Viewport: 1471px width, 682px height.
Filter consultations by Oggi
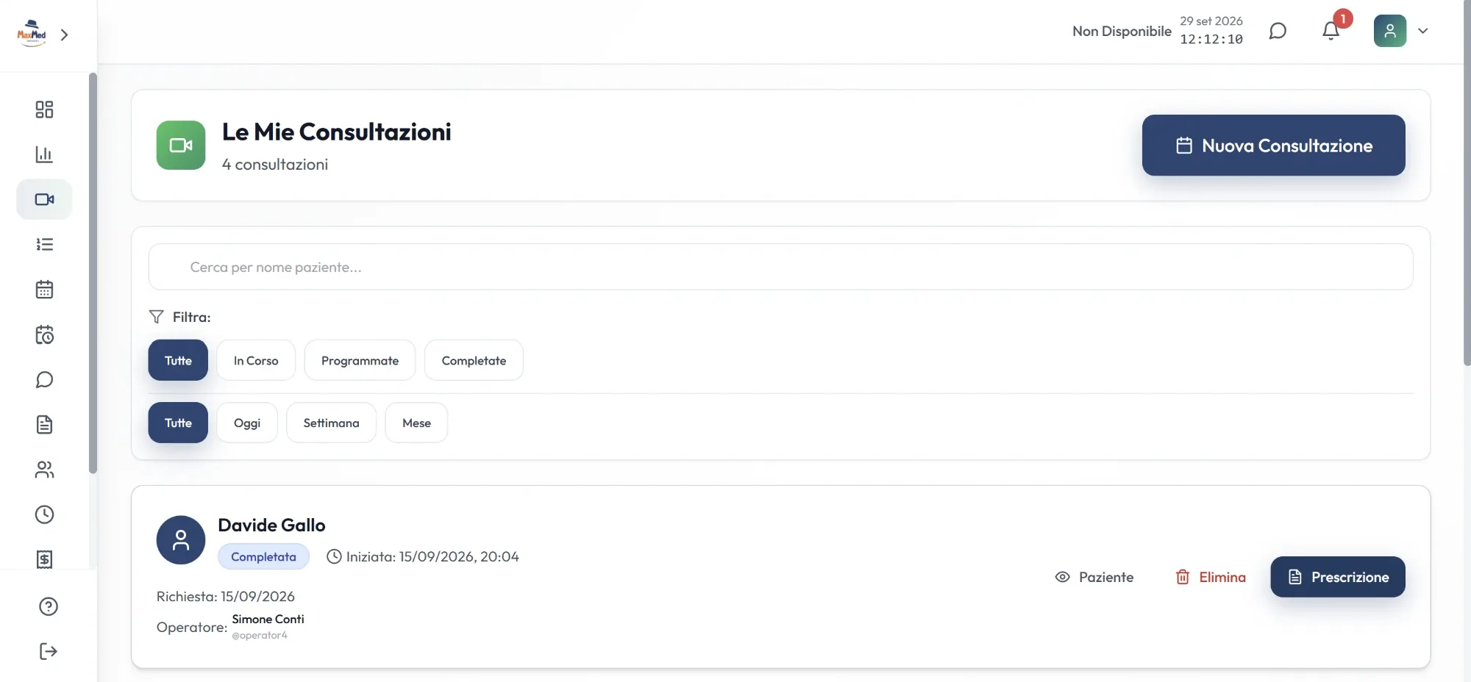click(247, 423)
